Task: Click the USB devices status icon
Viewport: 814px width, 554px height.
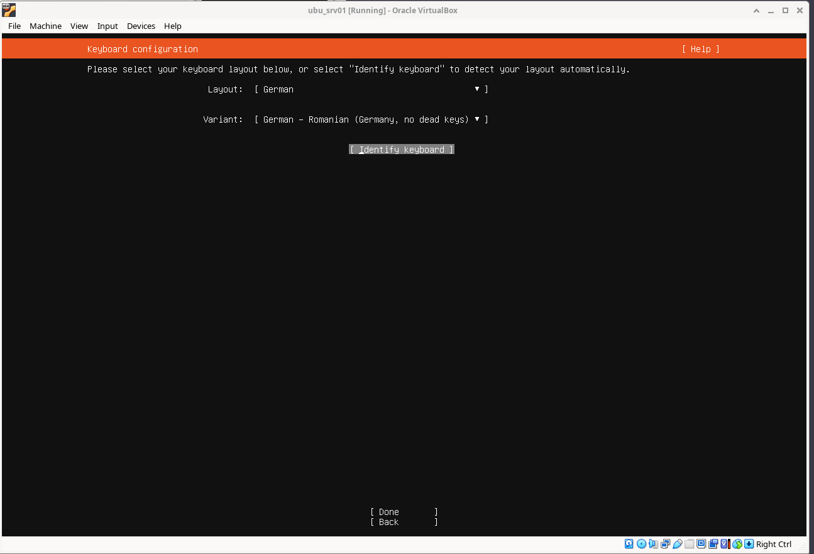Action: [677, 544]
